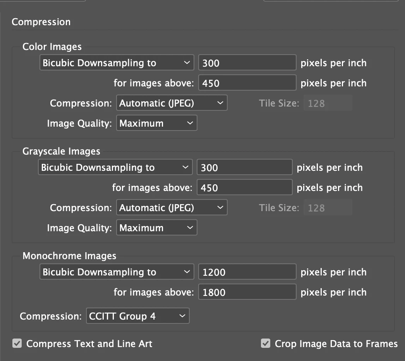The width and height of the screenshot is (405, 361).
Task: Open Grayscale Image Quality Maximum dropdown
Action: click(x=156, y=228)
